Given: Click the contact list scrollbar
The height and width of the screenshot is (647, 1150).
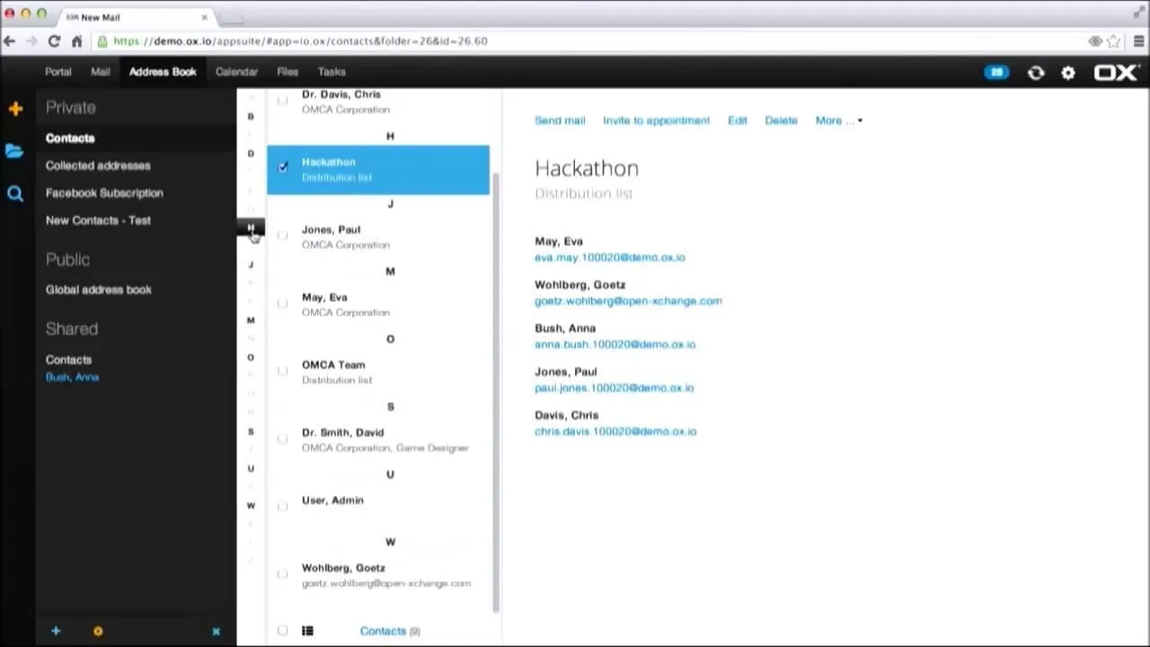Looking at the screenshot, I should (x=496, y=391).
